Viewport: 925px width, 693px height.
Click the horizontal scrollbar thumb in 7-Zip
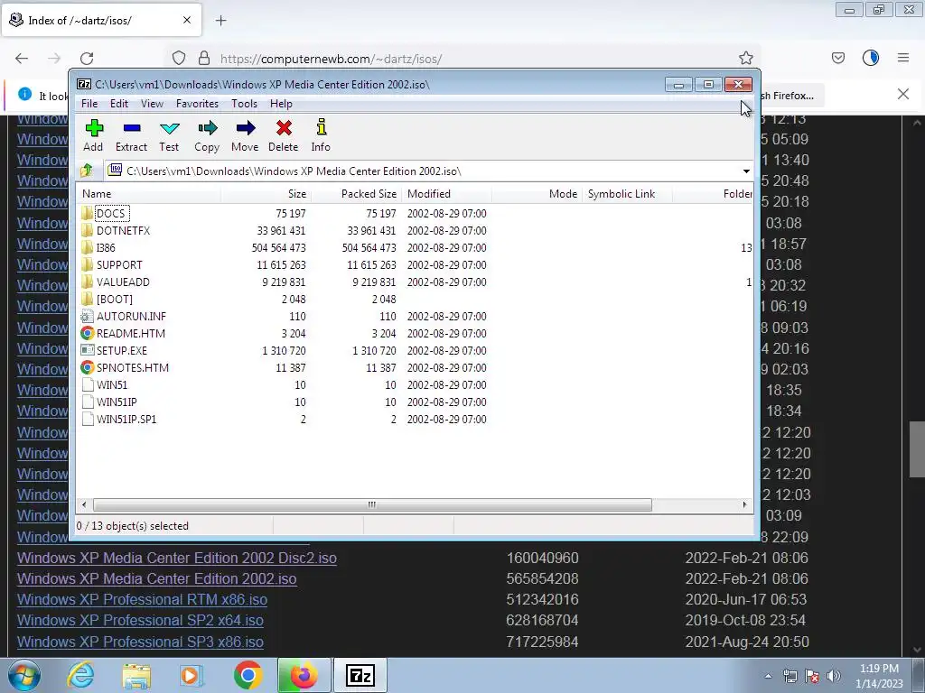pyautogui.click(x=372, y=505)
